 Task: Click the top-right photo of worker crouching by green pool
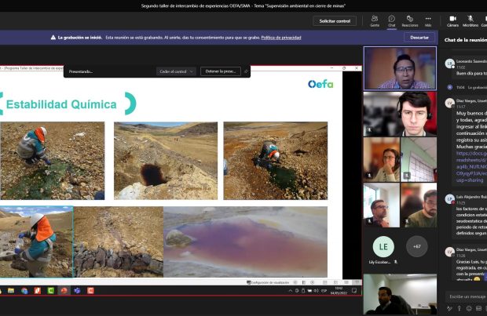coord(276,161)
